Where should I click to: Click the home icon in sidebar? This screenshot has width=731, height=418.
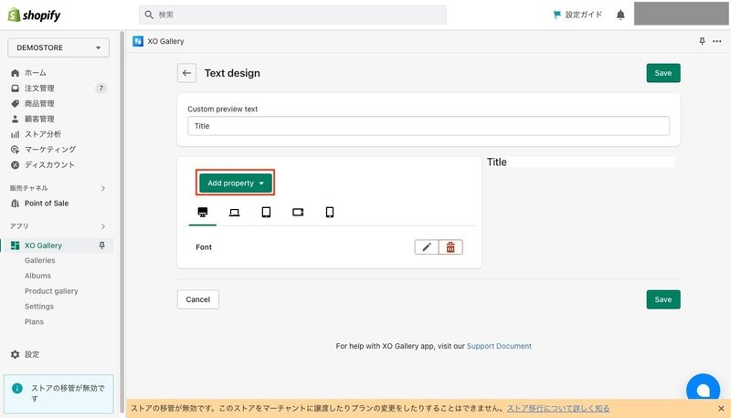pyautogui.click(x=15, y=73)
